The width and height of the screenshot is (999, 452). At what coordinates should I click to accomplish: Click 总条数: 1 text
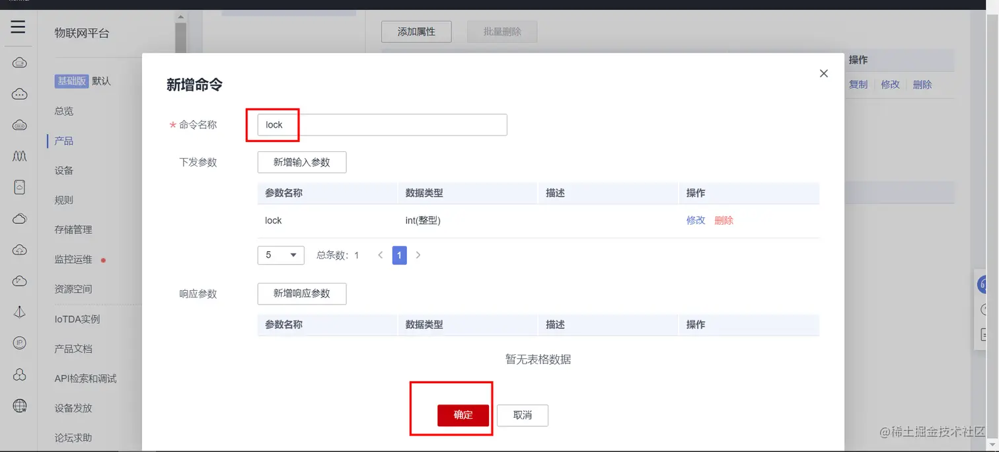click(x=338, y=255)
